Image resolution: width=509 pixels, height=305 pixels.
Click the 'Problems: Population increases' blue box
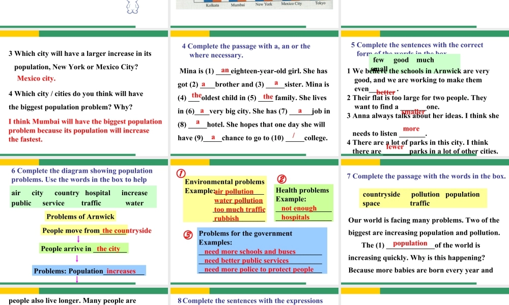89,271
